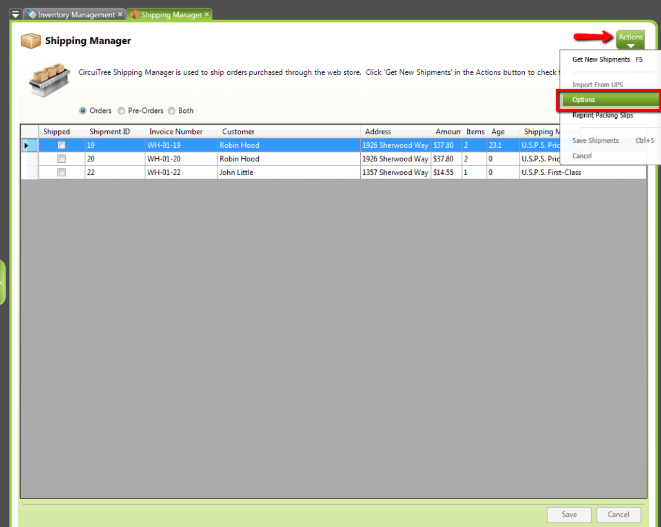Check the Shipped checkbox for shipment 20
661x527 pixels.
pos(61,158)
